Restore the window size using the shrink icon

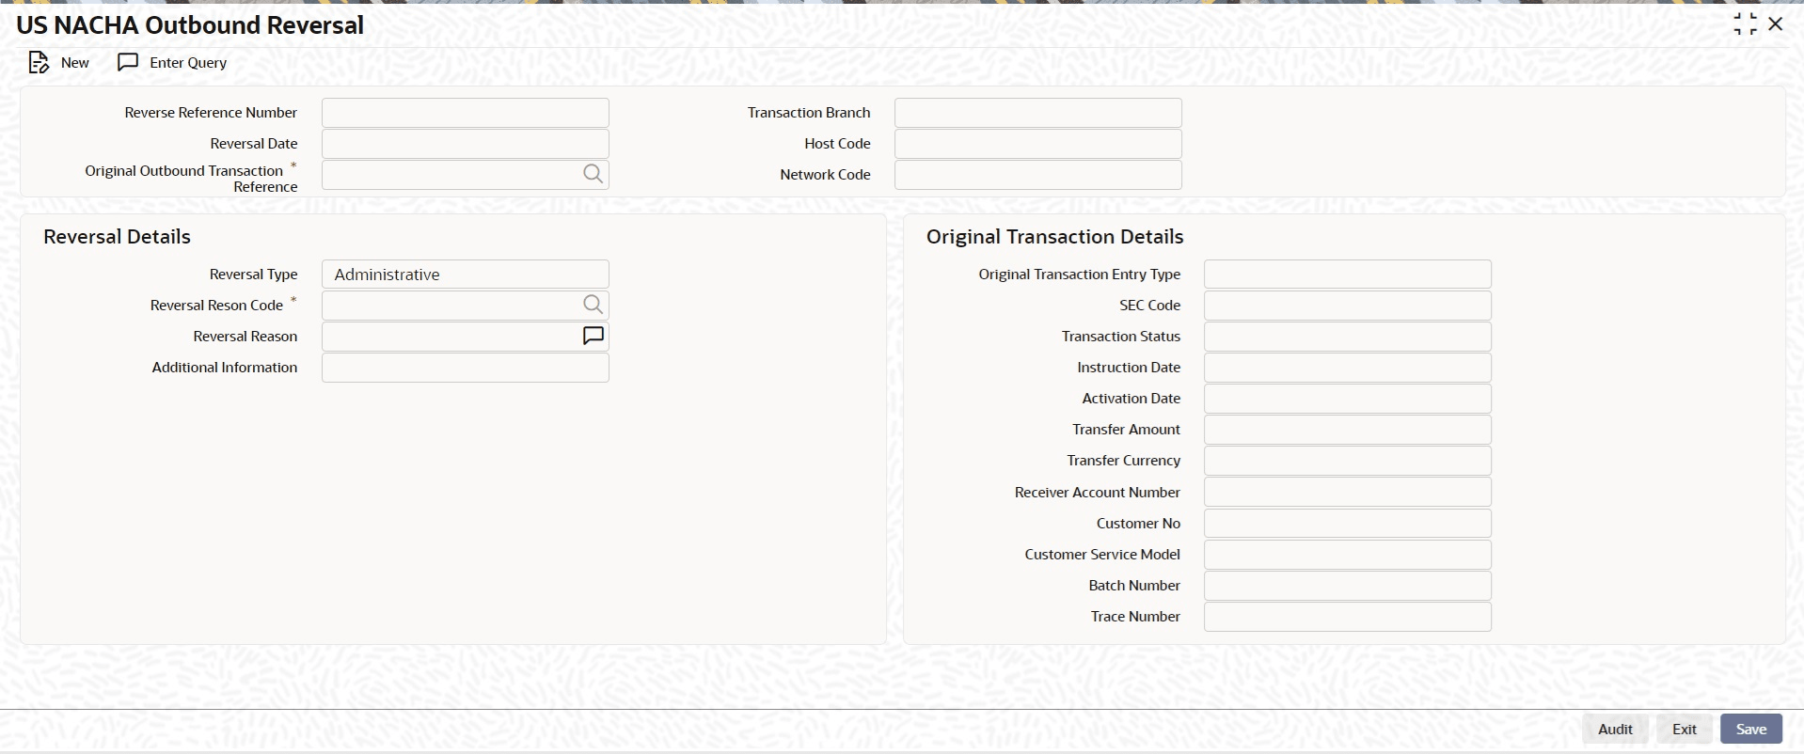[x=1745, y=24]
